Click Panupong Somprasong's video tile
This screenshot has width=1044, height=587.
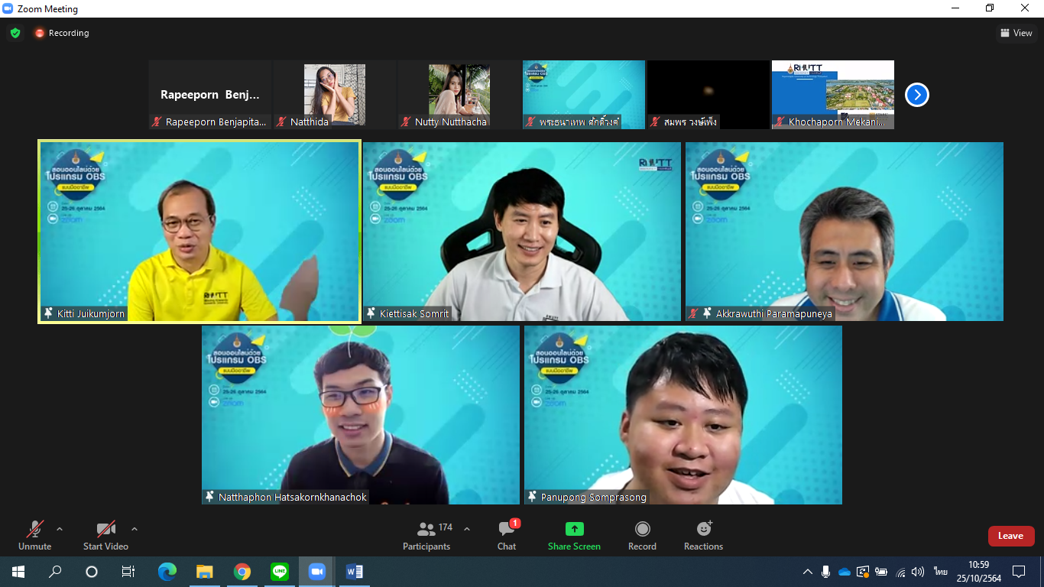pos(683,415)
